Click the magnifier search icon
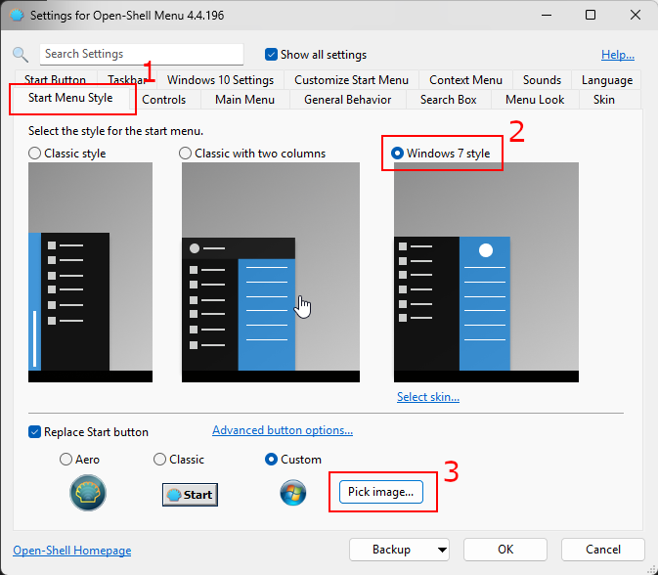The width and height of the screenshot is (658, 575). [x=21, y=55]
